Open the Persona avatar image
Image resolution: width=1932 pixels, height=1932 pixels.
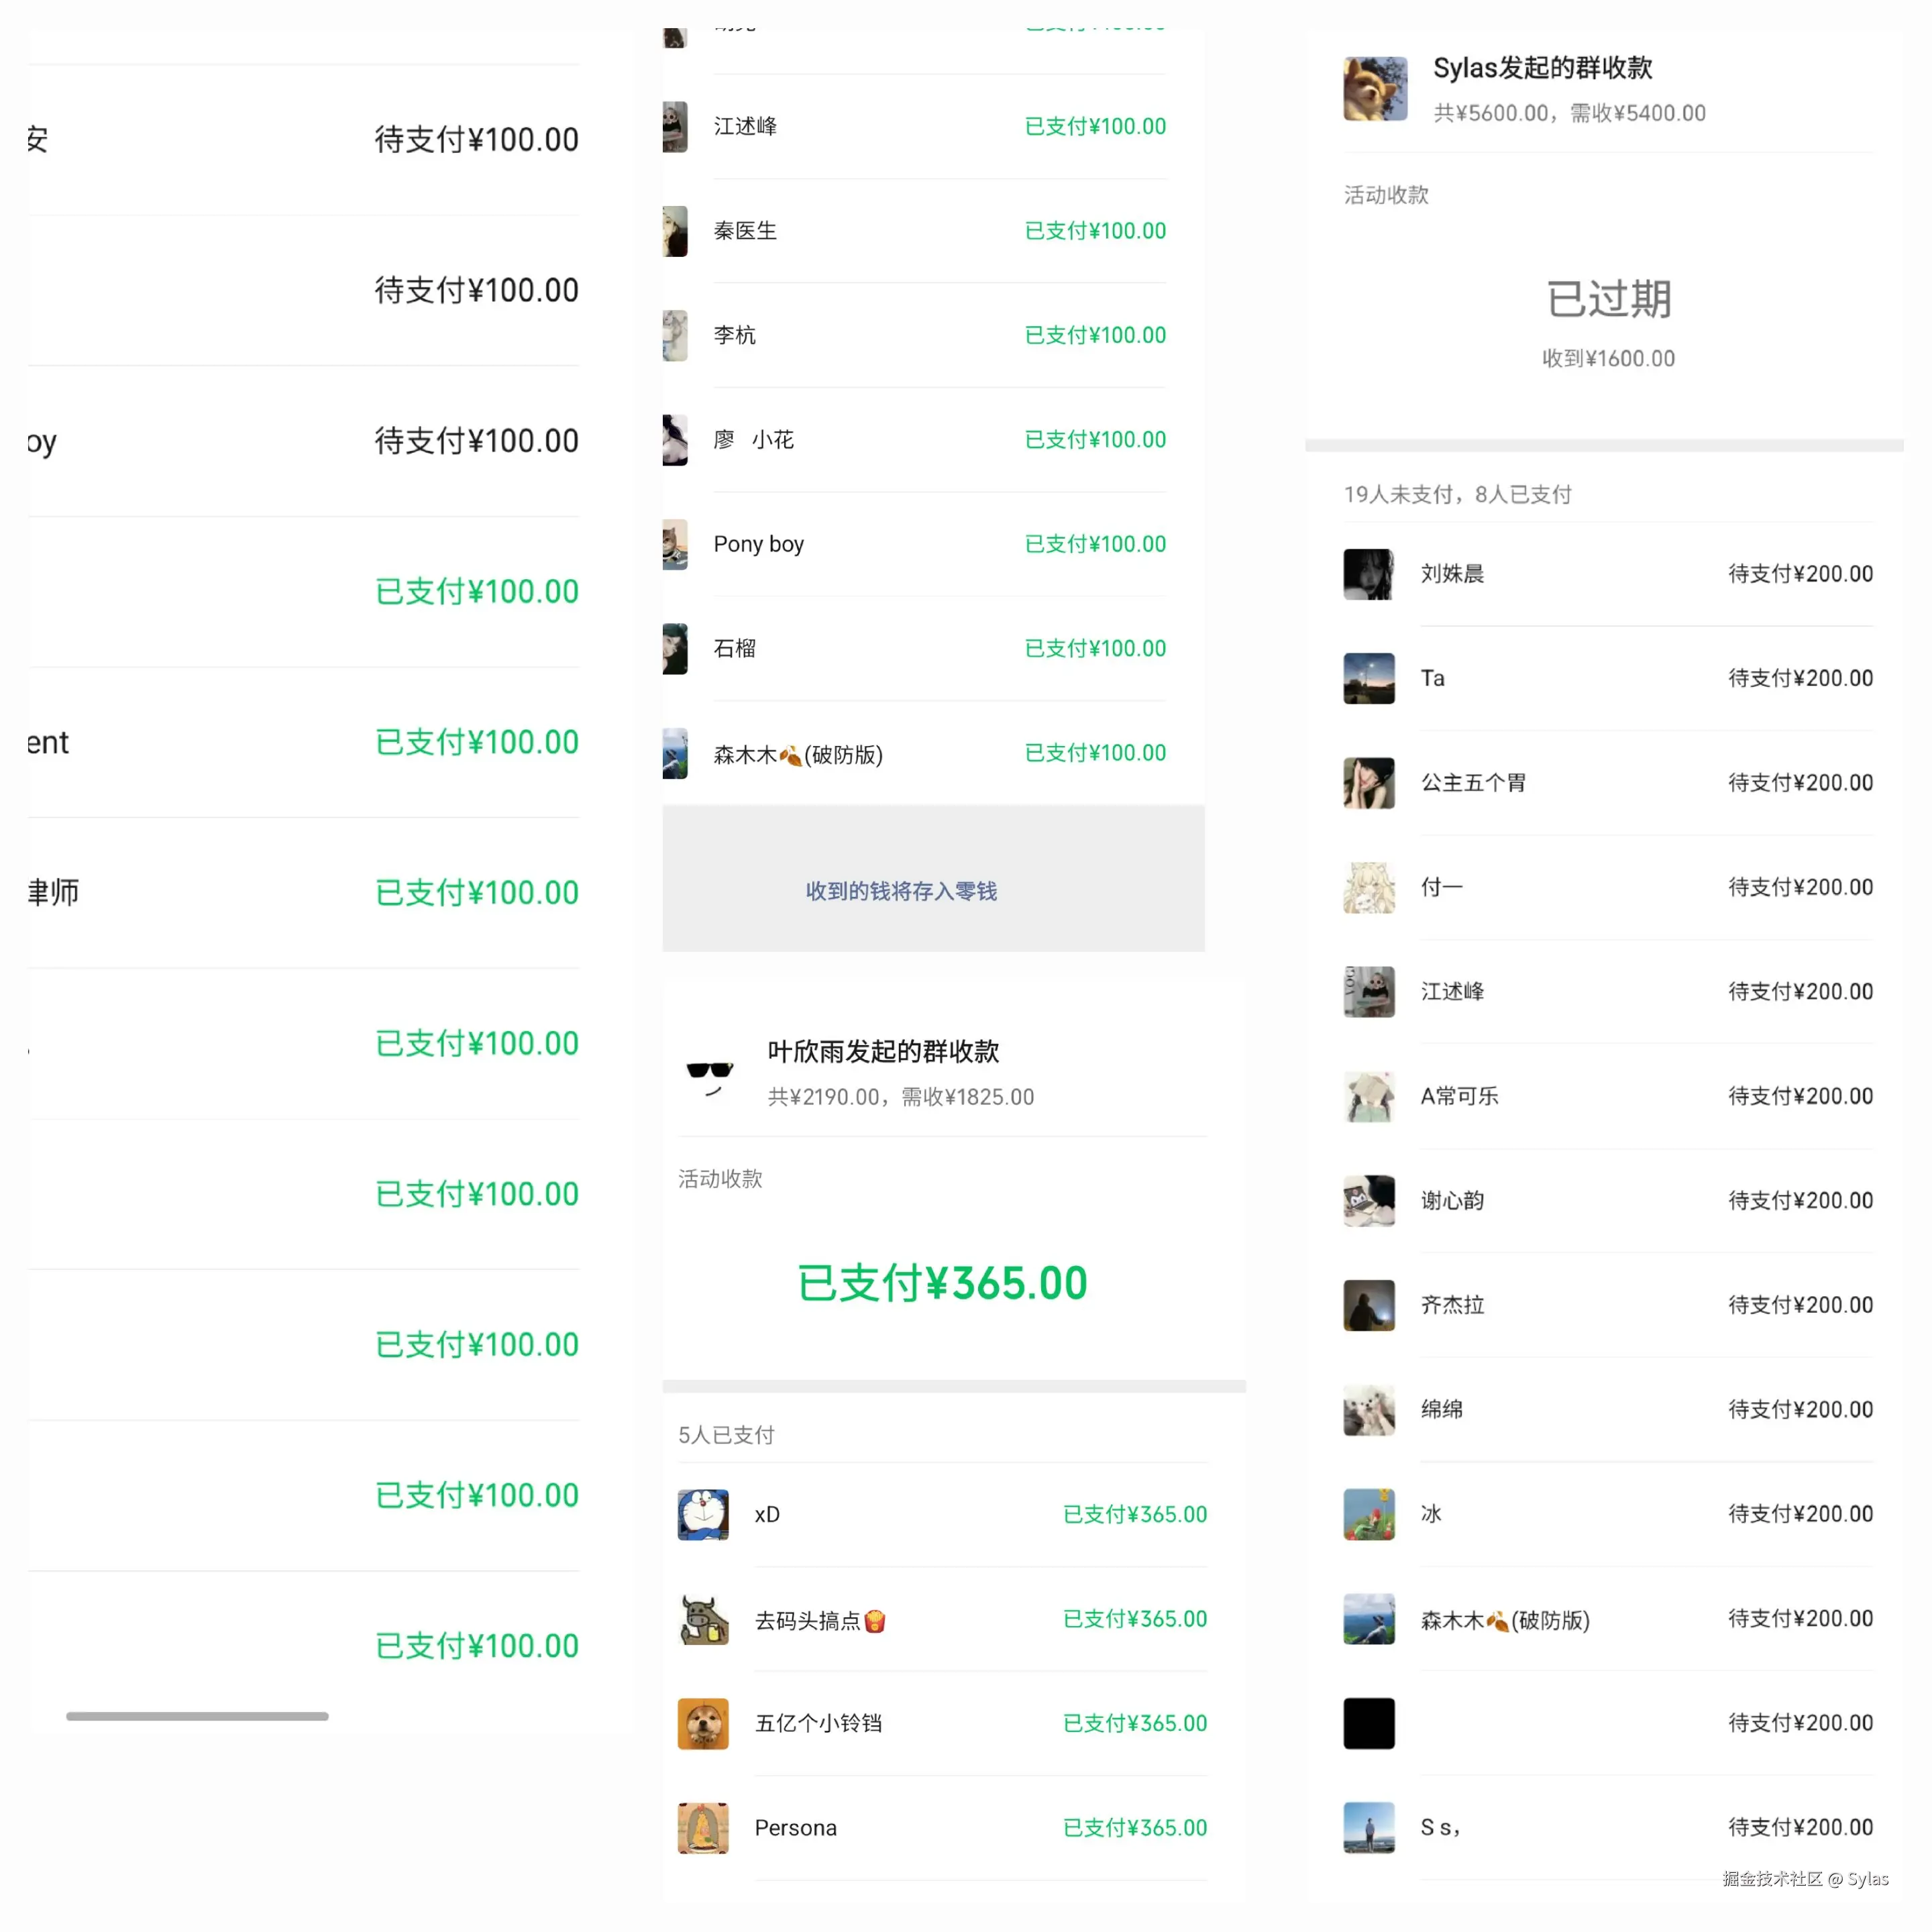[x=703, y=1828]
